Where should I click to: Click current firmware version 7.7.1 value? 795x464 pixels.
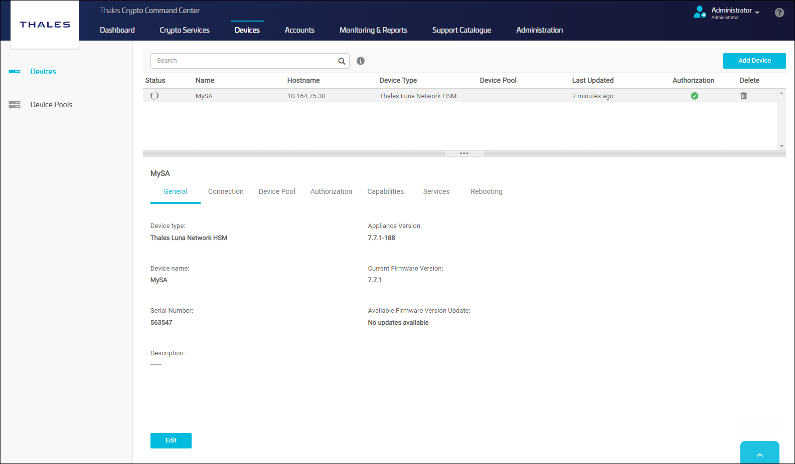click(x=375, y=280)
